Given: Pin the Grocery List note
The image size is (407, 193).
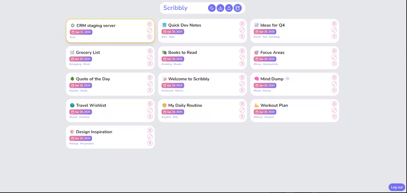Looking at the screenshot, I should click(x=150, y=64).
